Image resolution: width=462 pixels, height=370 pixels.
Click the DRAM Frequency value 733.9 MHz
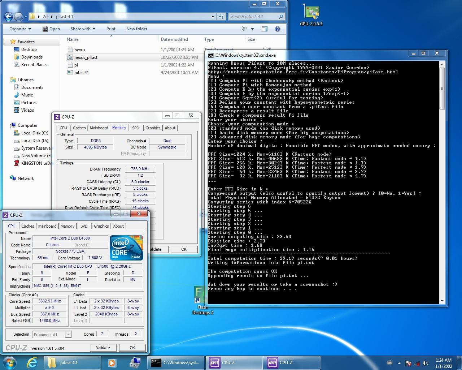click(x=140, y=169)
